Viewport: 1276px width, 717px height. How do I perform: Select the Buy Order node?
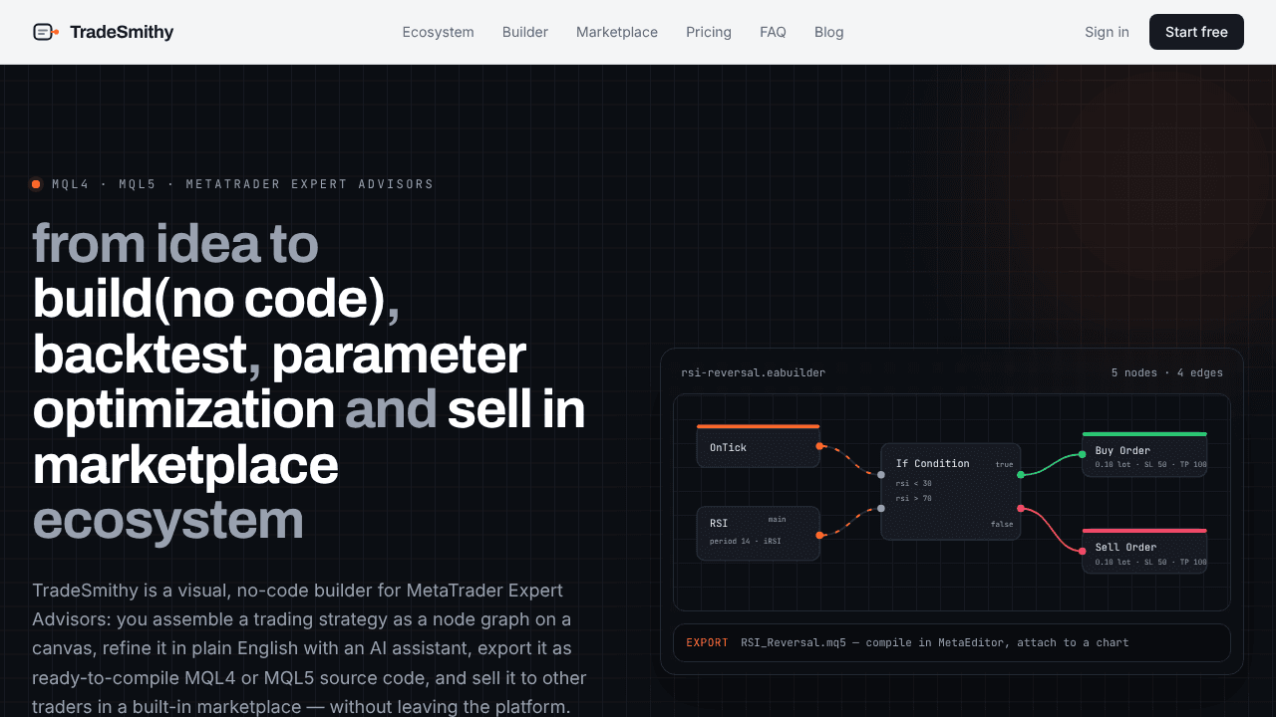pos(1144,455)
